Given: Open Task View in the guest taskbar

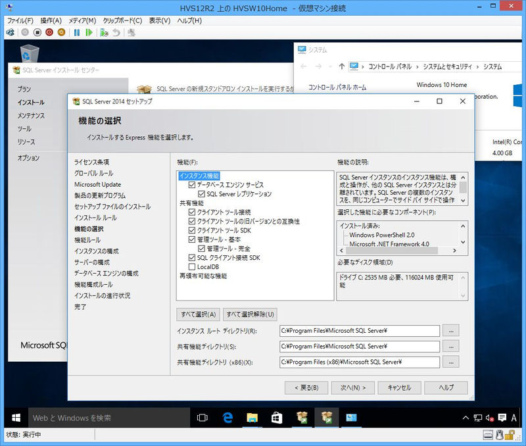Looking at the screenshot, I should point(203,418).
